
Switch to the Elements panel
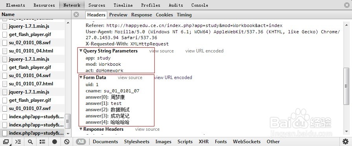click(x=15, y=5)
